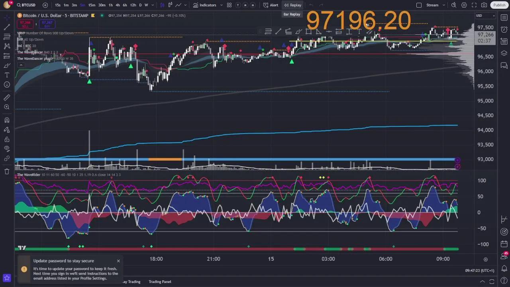Enter fullscreen mode
Viewport: 510px width, 287px height.
[474, 5]
